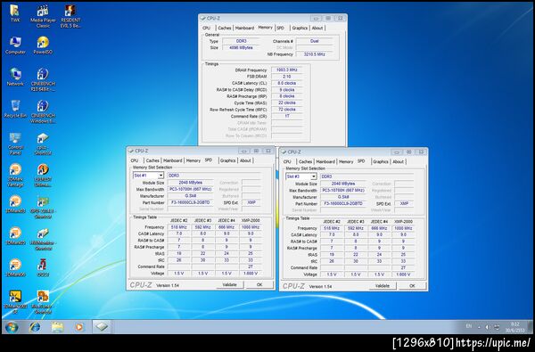Screen dimensions: 535x352
Task: Select the CPU-Z window group on the taskbar
Action: coord(102,327)
